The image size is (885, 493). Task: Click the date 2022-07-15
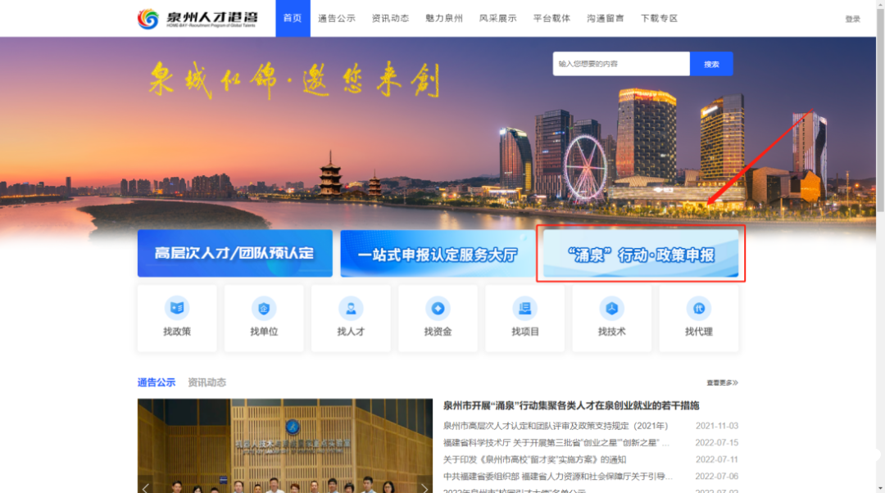[717, 443]
